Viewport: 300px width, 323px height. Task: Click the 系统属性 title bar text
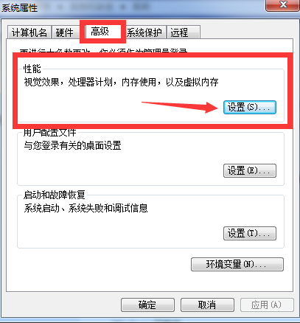click(x=20, y=7)
